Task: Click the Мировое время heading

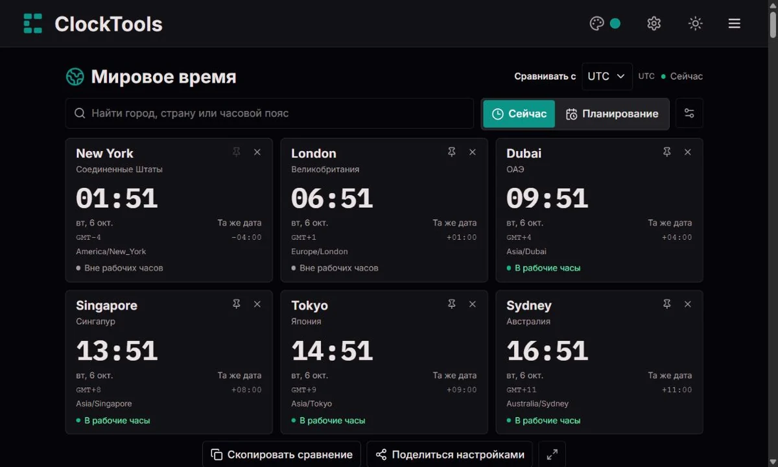Action: (163, 77)
